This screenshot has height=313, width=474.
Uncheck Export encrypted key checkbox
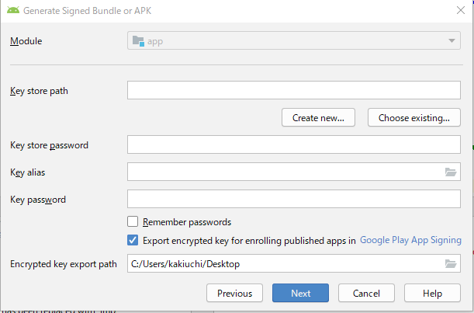(133, 240)
